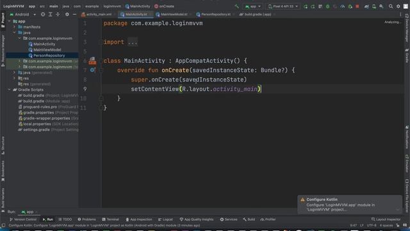Click the Apply Code Changes icon
Image resolution: width=410 pixels, height=231 pixels.
pyautogui.click(x=313, y=6)
